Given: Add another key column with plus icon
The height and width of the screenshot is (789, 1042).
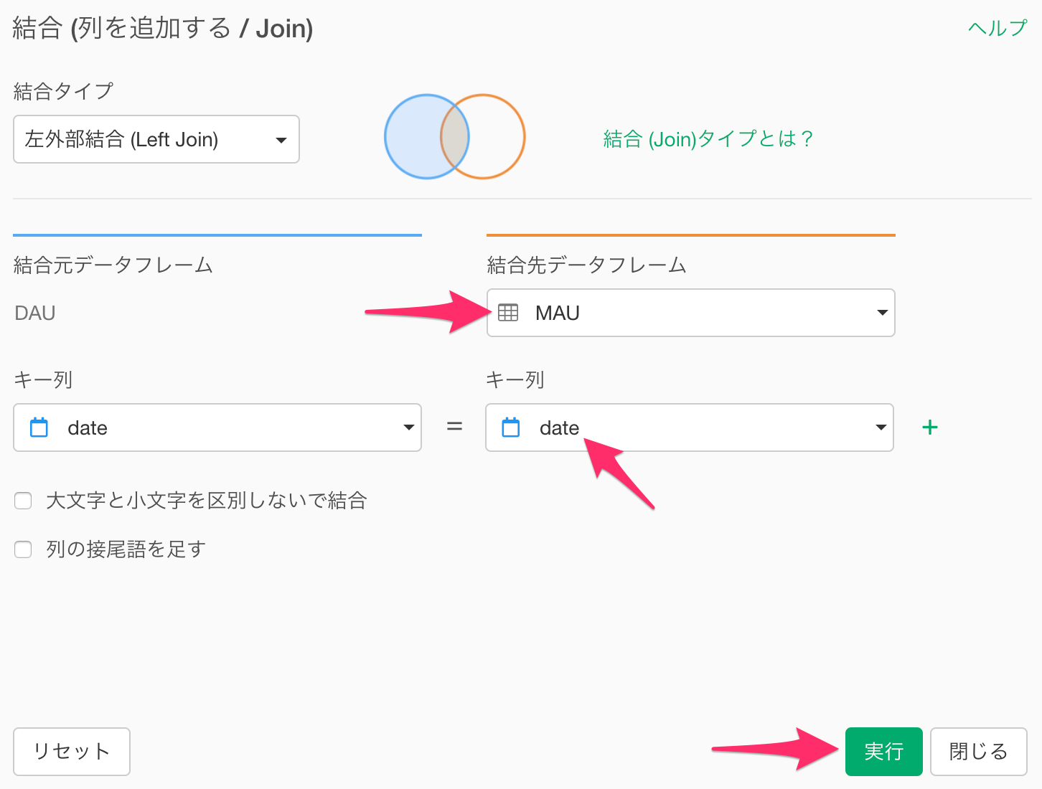Looking at the screenshot, I should (930, 427).
